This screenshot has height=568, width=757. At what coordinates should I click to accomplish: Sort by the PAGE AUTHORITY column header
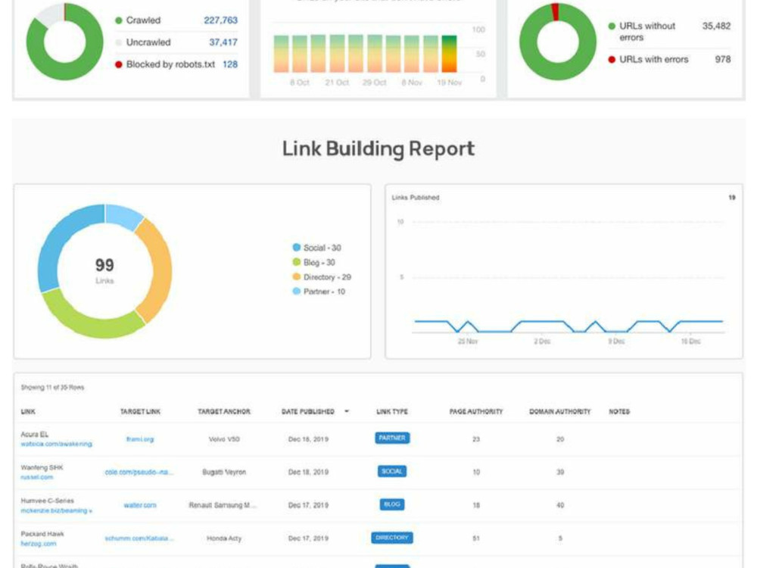pos(476,411)
